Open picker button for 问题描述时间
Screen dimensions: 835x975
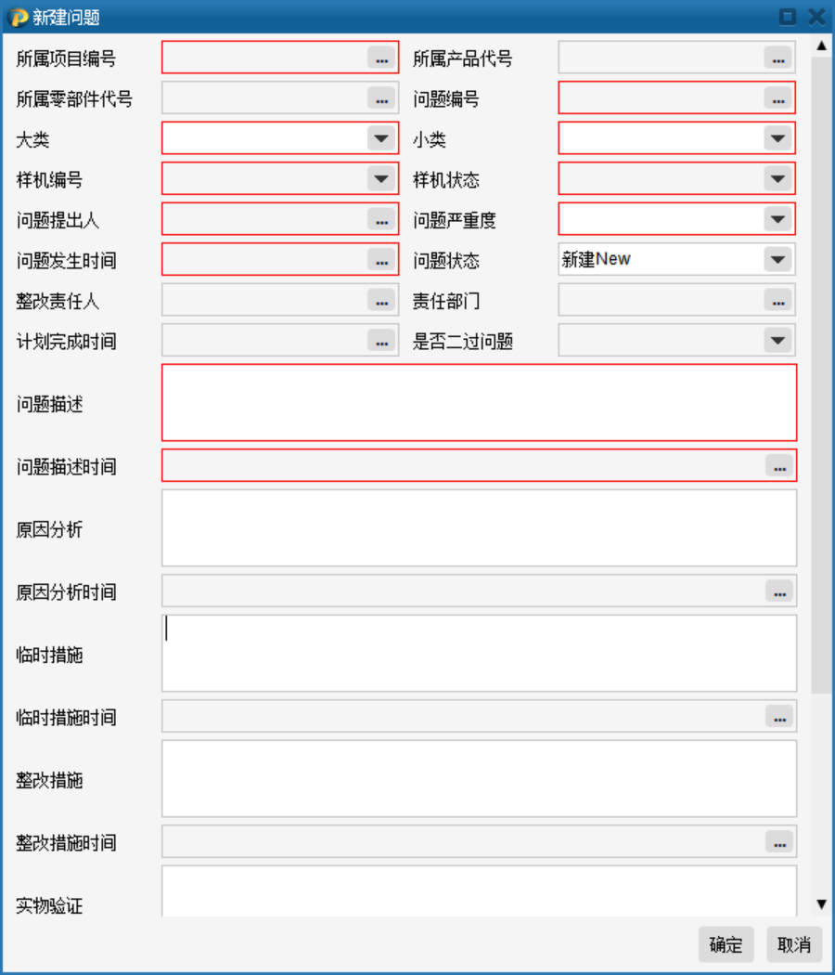(x=779, y=466)
